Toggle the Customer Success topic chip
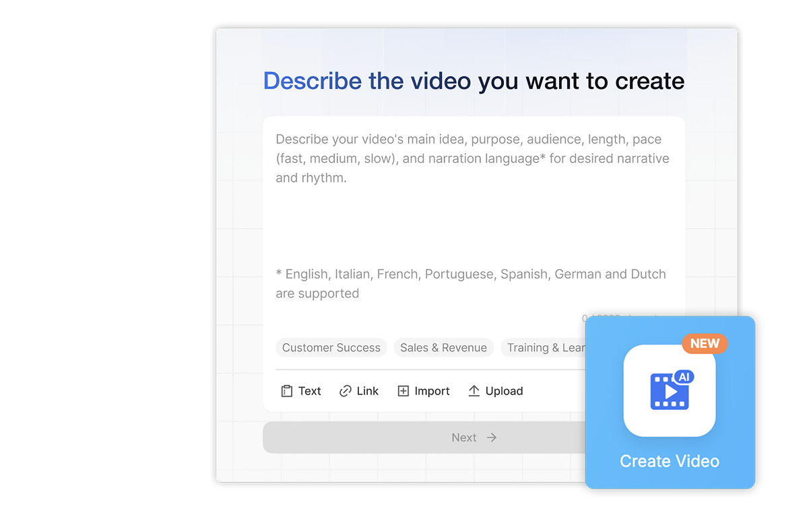Viewport: 809px width, 525px height. click(331, 347)
